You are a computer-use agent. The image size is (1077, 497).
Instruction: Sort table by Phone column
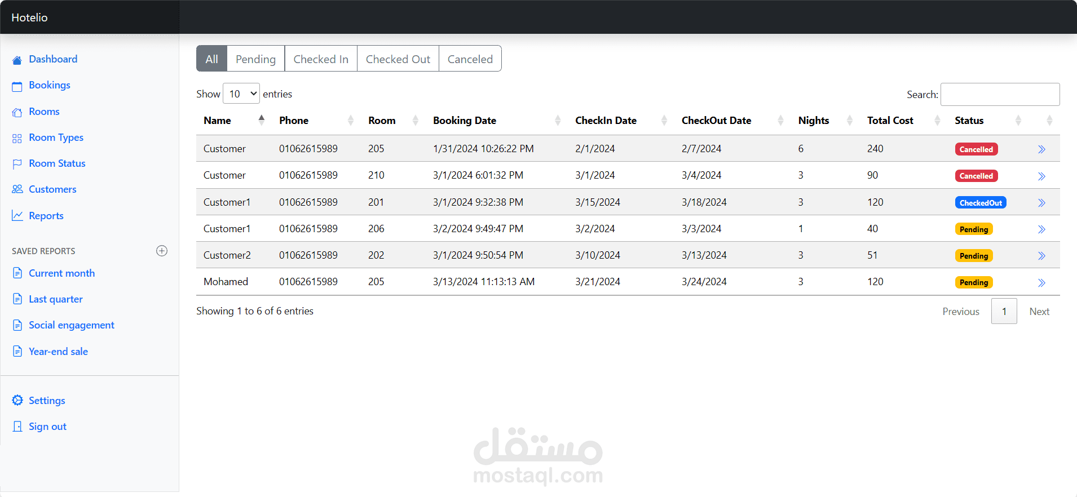click(x=316, y=121)
